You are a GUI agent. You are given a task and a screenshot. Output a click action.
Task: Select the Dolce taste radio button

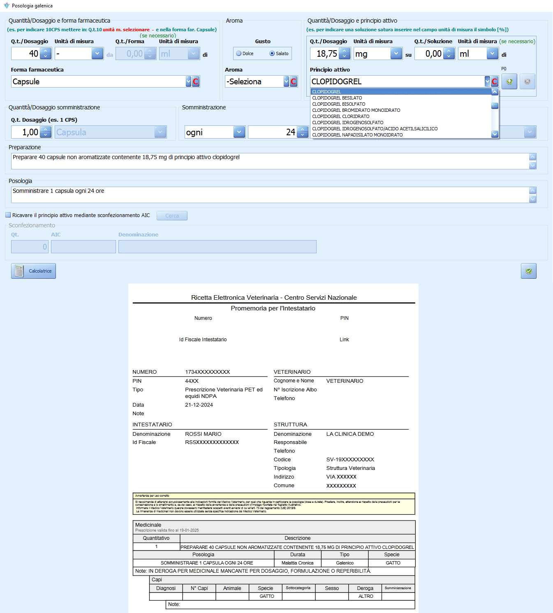tap(239, 53)
